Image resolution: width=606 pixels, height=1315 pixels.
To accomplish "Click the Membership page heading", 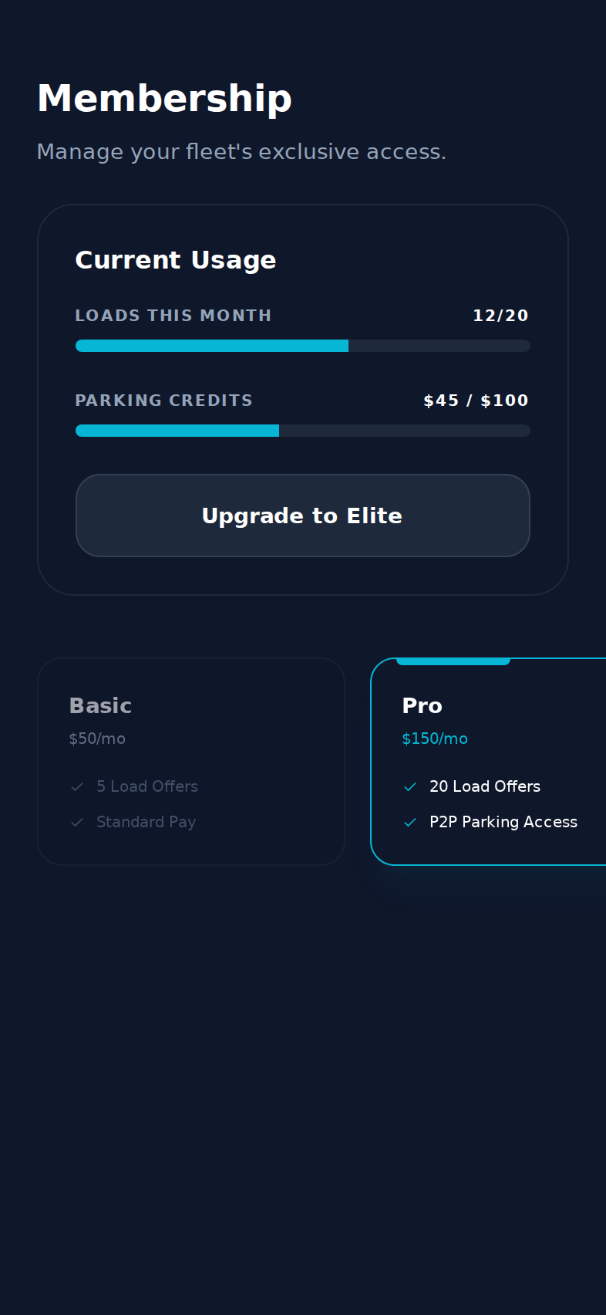I will [x=164, y=99].
